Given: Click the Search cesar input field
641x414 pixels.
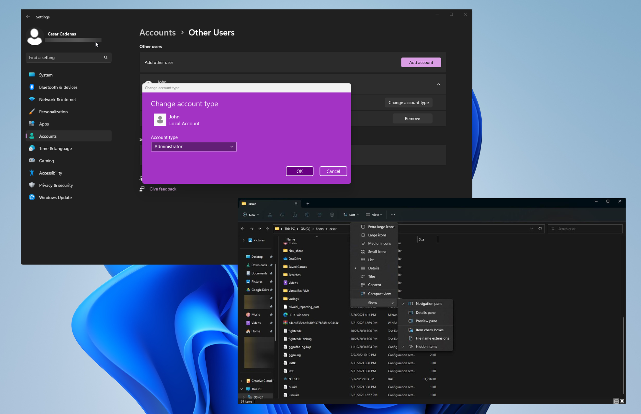Looking at the screenshot, I should click(585, 229).
